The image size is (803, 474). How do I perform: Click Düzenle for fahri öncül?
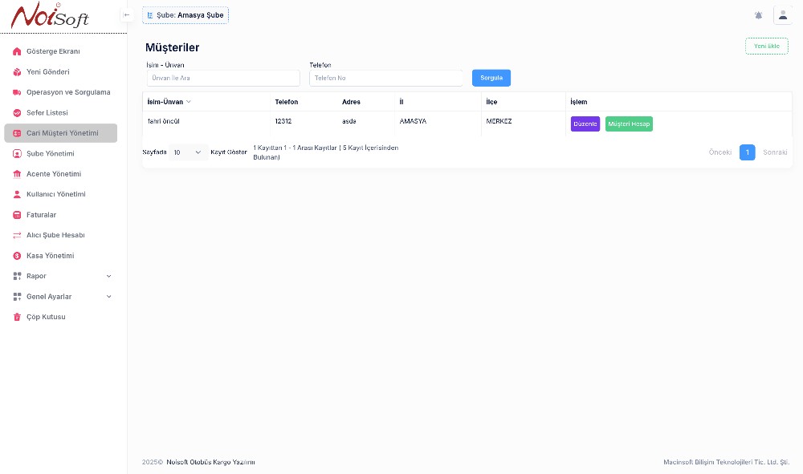pyautogui.click(x=585, y=124)
